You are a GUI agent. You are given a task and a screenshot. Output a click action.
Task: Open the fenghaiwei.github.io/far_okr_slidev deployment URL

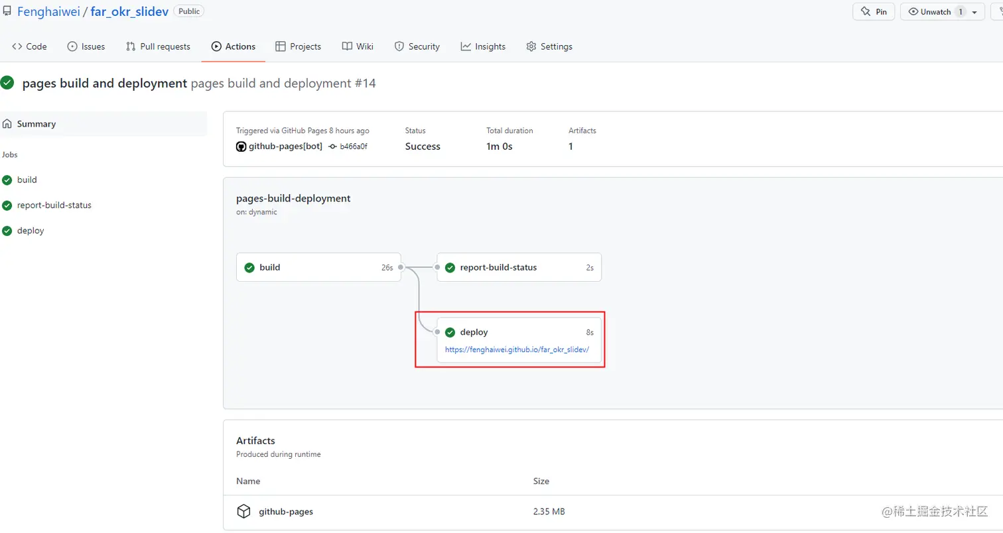(517, 350)
